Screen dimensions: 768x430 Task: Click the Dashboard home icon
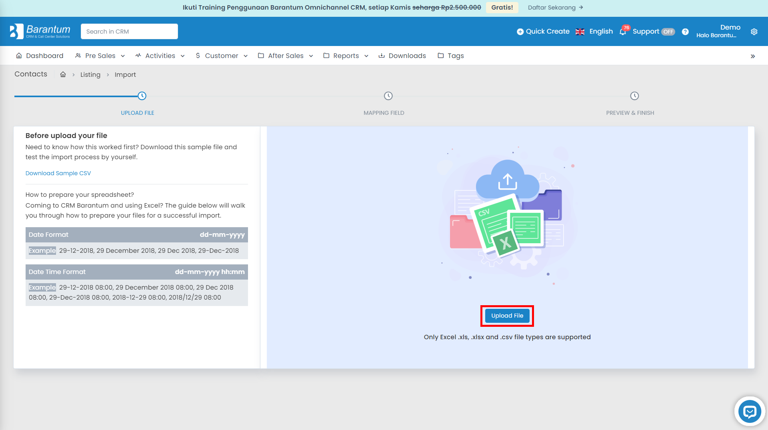click(x=19, y=56)
